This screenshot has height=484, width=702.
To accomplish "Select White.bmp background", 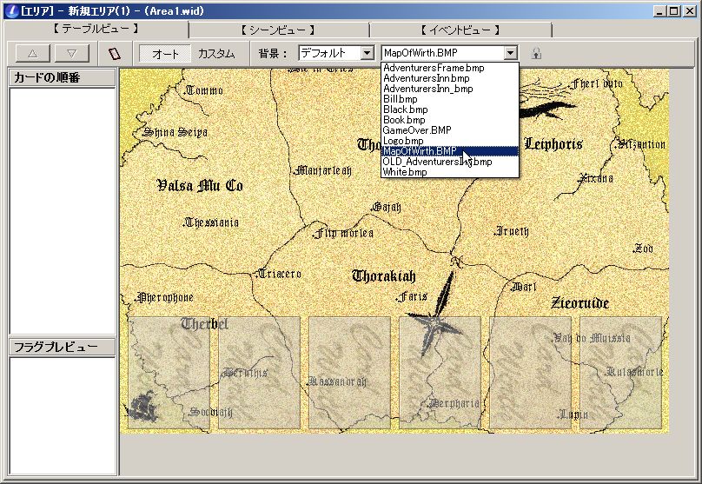I will coord(450,172).
